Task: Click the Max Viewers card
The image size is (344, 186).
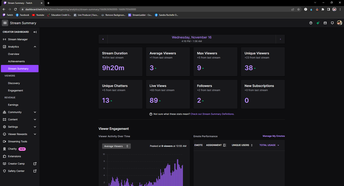Action: [215, 62]
